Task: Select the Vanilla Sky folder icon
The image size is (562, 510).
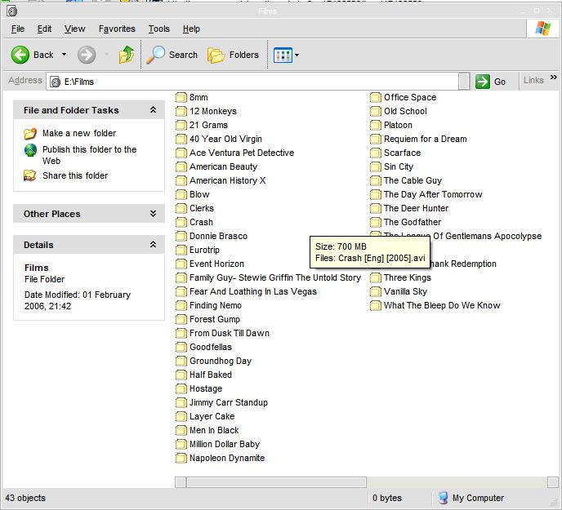Action: pyautogui.click(x=376, y=291)
